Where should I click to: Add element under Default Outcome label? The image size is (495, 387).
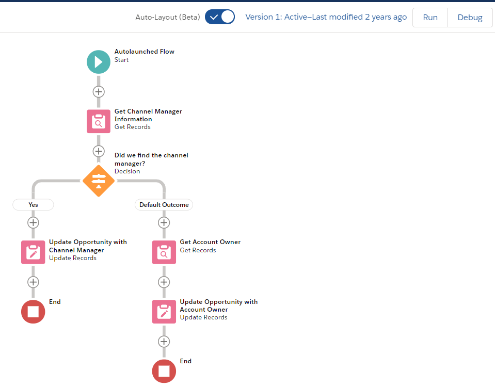tap(164, 222)
